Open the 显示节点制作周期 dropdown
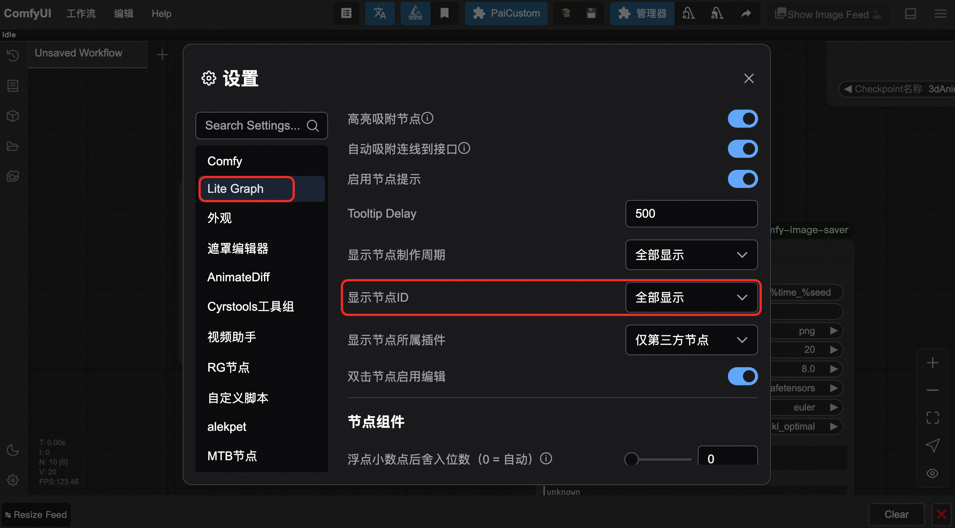The image size is (955, 528). [691, 255]
